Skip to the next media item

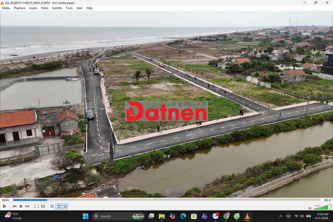coord(27,206)
